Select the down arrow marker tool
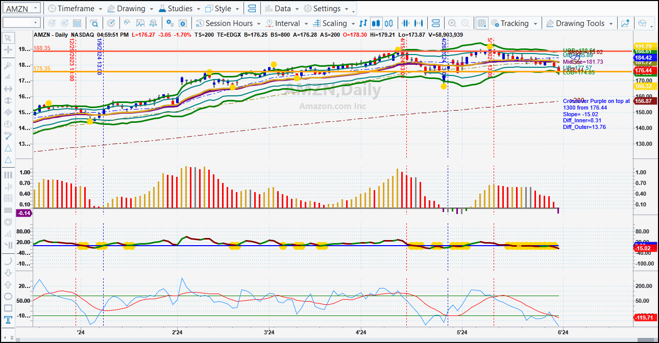659x343 pixels. [x=8, y=272]
